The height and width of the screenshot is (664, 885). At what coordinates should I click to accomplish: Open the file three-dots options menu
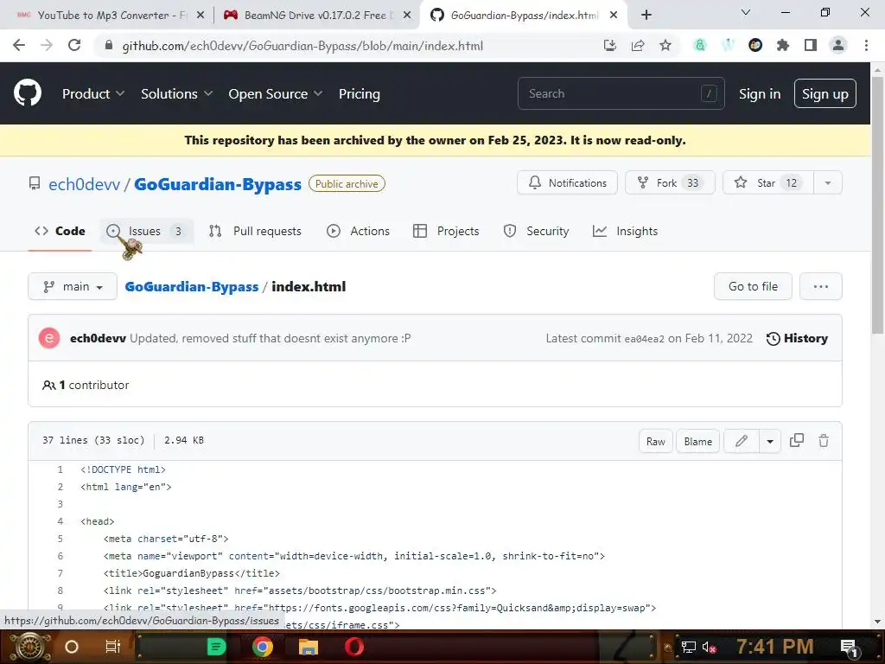tap(821, 287)
